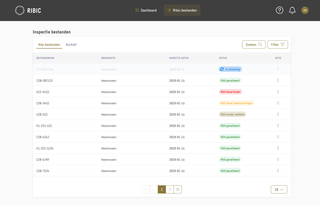
Task: Click file name C20-6342
Action: pyautogui.click(x=43, y=137)
